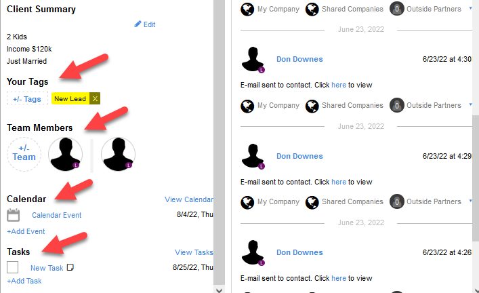The width and height of the screenshot is (479, 293).
Task: Click the calendar icon next to Calendar Event
Action: 13,215
